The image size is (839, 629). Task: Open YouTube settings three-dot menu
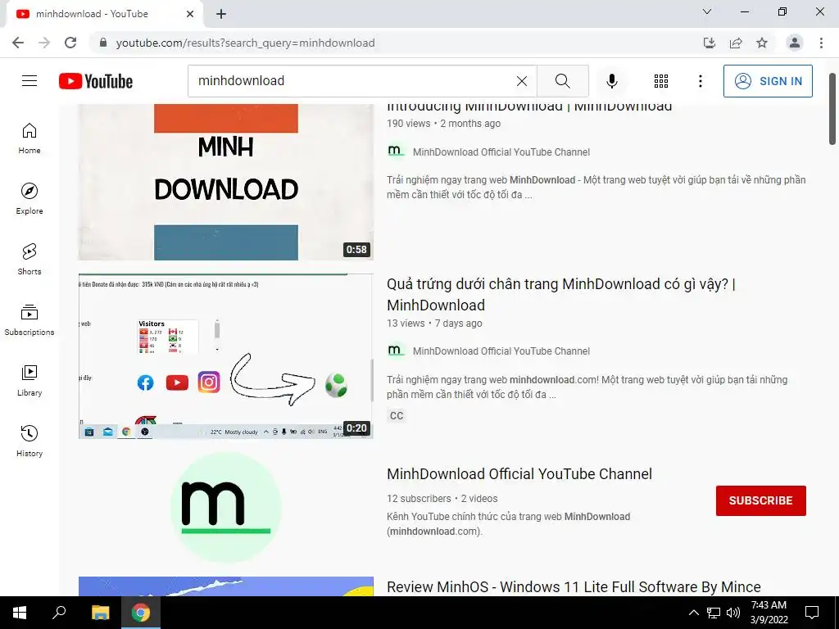(x=700, y=81)
